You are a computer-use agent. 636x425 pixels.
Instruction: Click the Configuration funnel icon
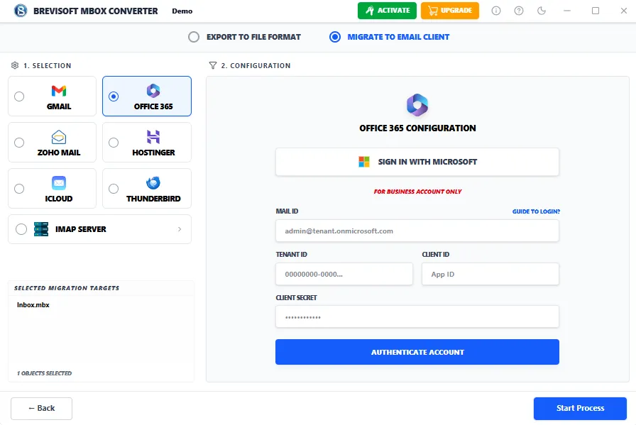click(212, 65)
